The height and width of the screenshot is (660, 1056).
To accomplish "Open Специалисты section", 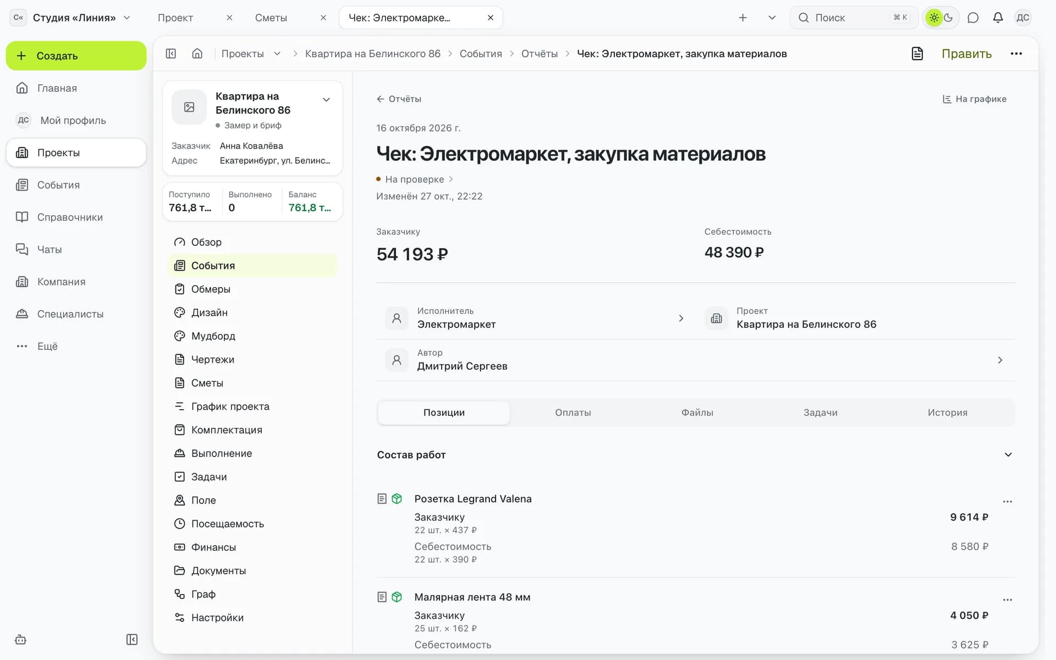I will click(x=76, y=314).
